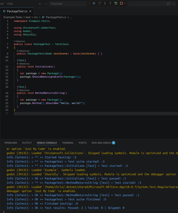Click the 'Test suite finished! :D' console line
The width and height of the screenshot is (178, 213).
(x=56, y=200)
